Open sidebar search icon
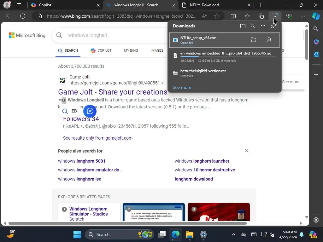This screenshot has width=323, height=242. pyautogui.click(x=316, y=29)
